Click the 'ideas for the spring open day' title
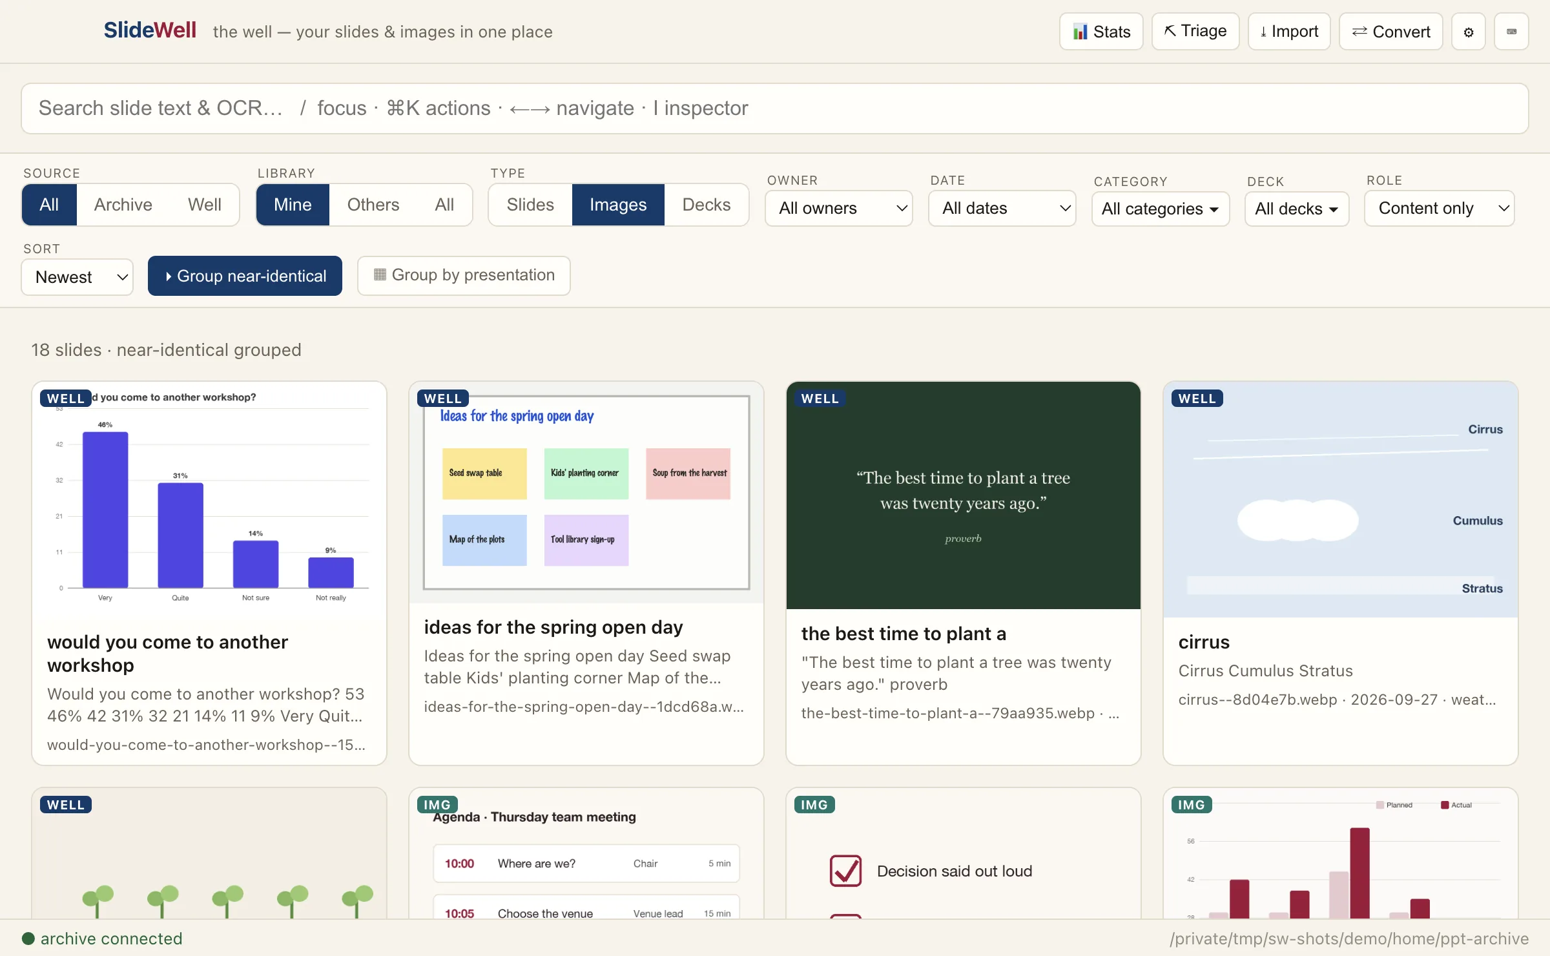The width and height of the screenshot is (1550, 956). tap(553, 627)
